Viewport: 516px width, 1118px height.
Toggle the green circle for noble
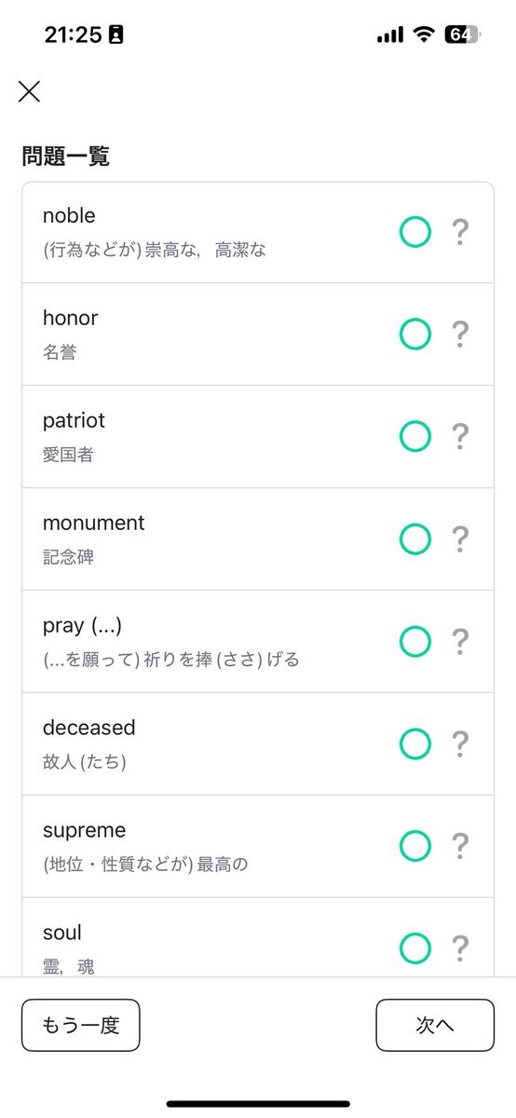415,231
